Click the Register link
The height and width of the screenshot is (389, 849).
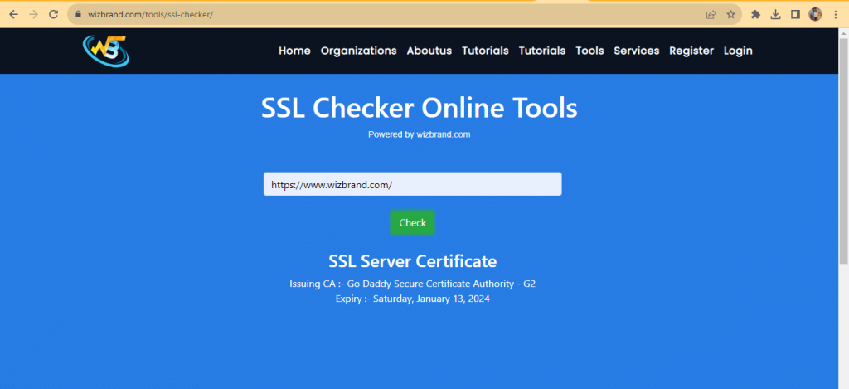(x=691, y=51)
